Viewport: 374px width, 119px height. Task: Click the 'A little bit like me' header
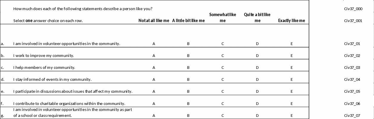tap(188, 21)
